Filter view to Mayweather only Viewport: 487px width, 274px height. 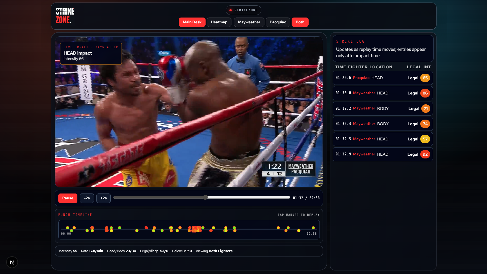pos(249,22)
